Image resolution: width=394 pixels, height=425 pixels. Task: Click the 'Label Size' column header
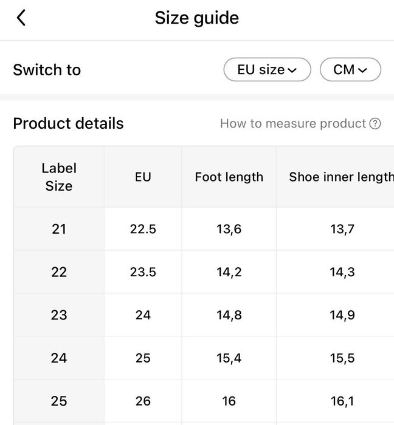(x=59, y=177)
